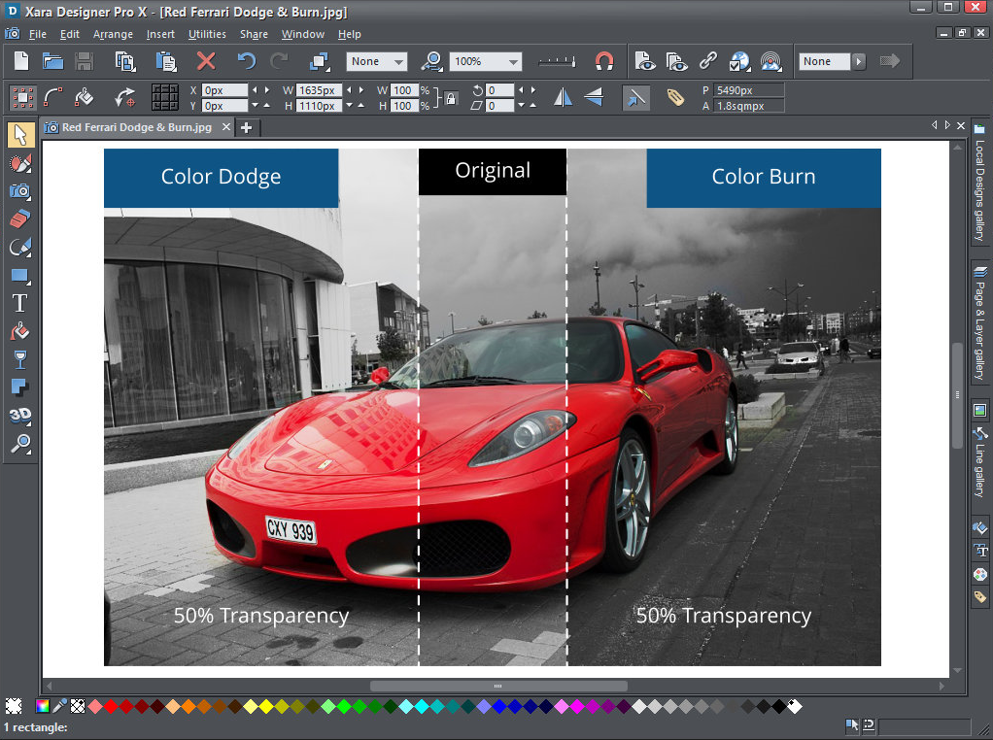
Task: Open the Line gallery
Action: tap(979, 462)
